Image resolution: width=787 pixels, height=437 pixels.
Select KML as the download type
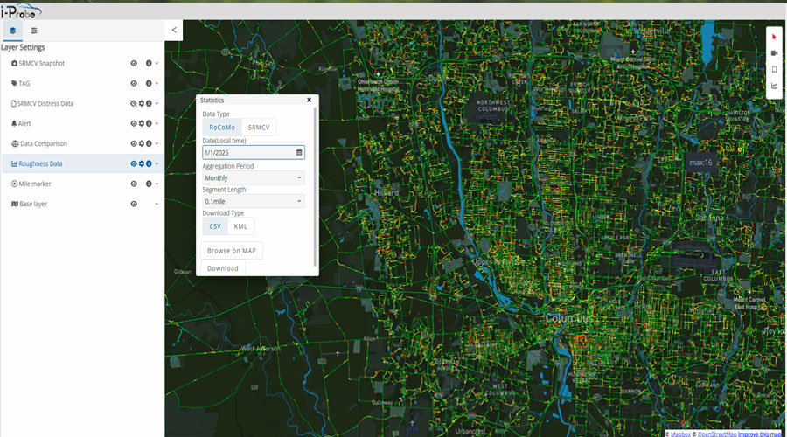(x=240, y=226)
